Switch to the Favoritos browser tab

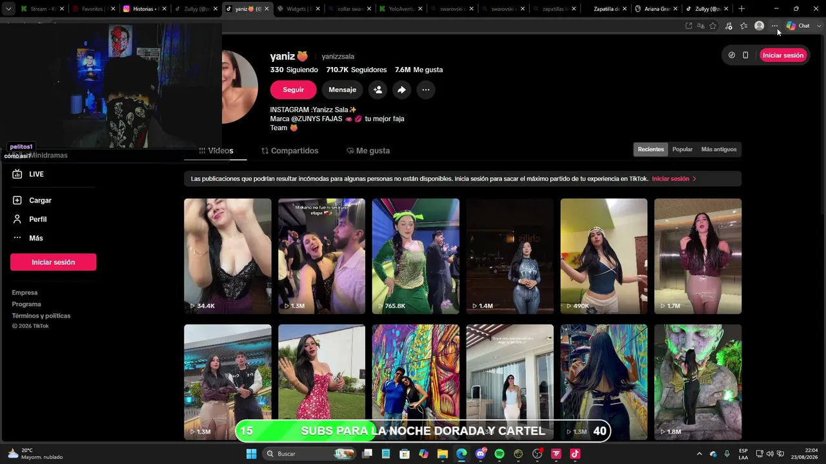coord(92,9)
